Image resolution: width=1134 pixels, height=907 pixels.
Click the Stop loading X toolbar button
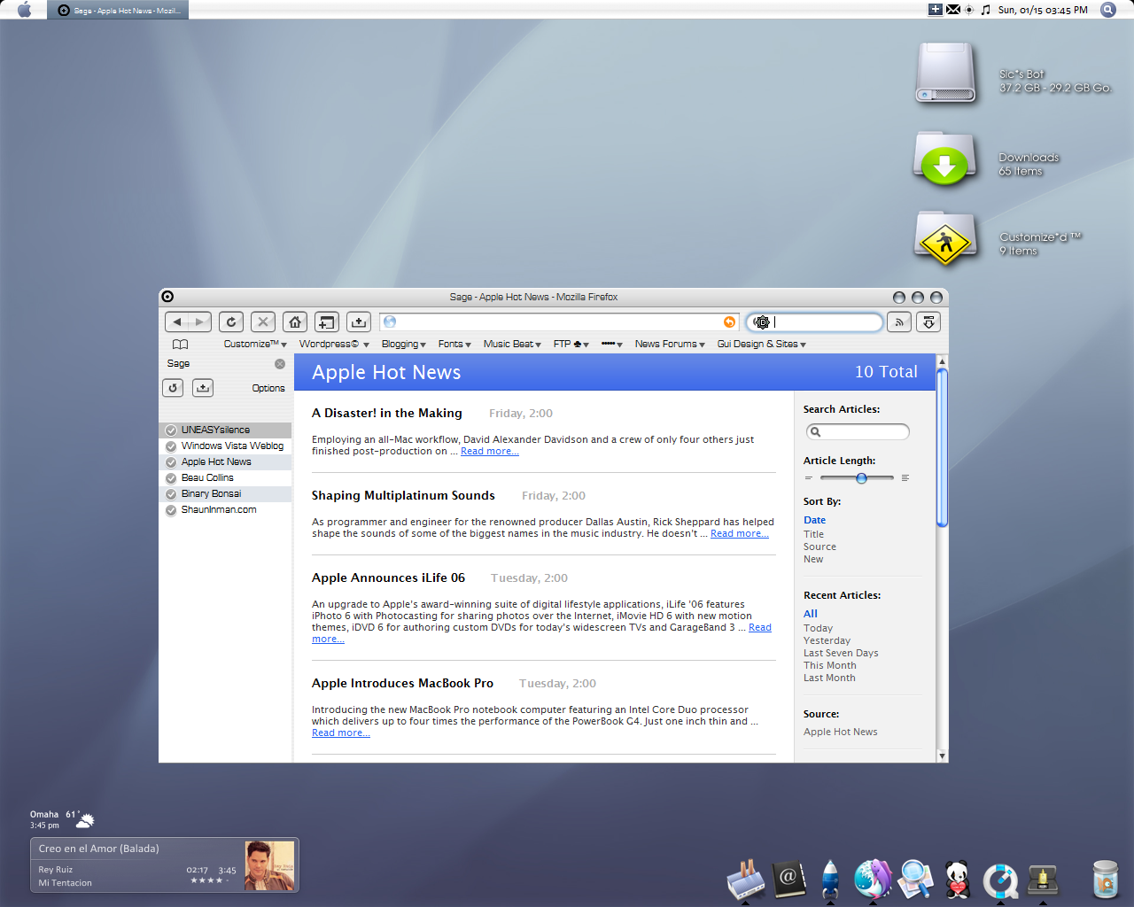pyautogui.click(x=263, y=322)
